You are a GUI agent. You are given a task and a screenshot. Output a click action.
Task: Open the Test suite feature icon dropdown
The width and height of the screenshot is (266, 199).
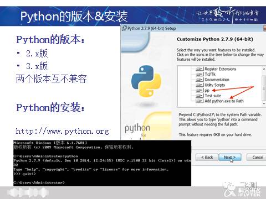(199, 96)
